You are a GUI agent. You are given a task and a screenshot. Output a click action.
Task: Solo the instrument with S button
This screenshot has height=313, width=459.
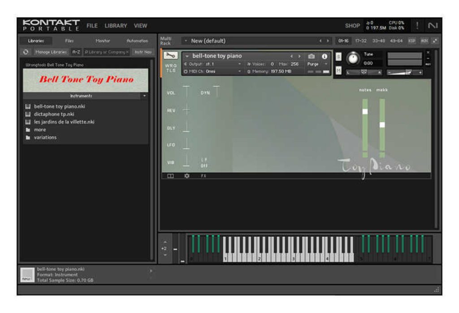(x=338, y=56)
